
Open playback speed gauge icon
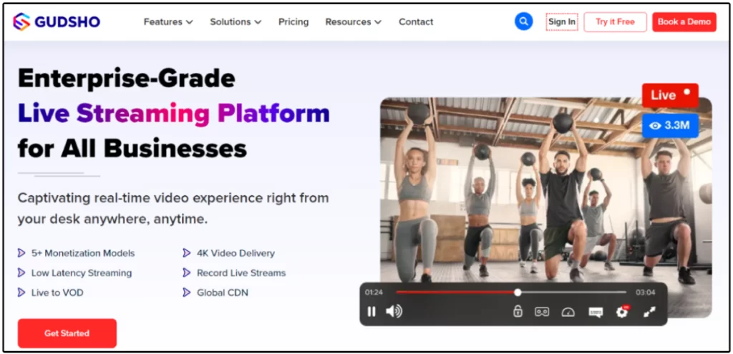point(568,312)
